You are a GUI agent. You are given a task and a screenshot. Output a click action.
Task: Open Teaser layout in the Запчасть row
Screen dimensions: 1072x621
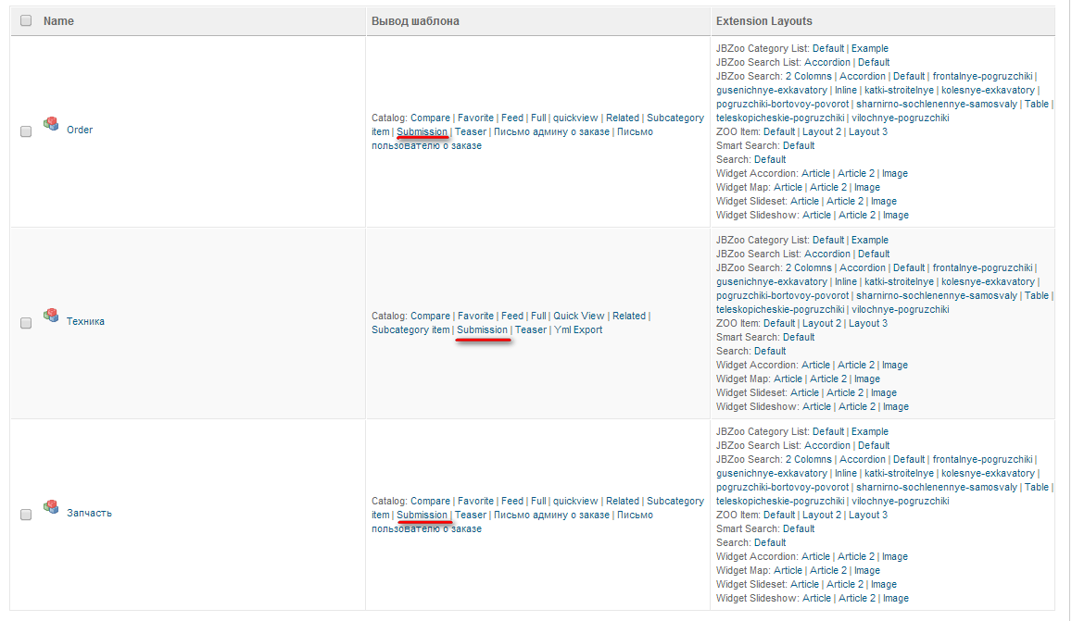click(471, 515)
